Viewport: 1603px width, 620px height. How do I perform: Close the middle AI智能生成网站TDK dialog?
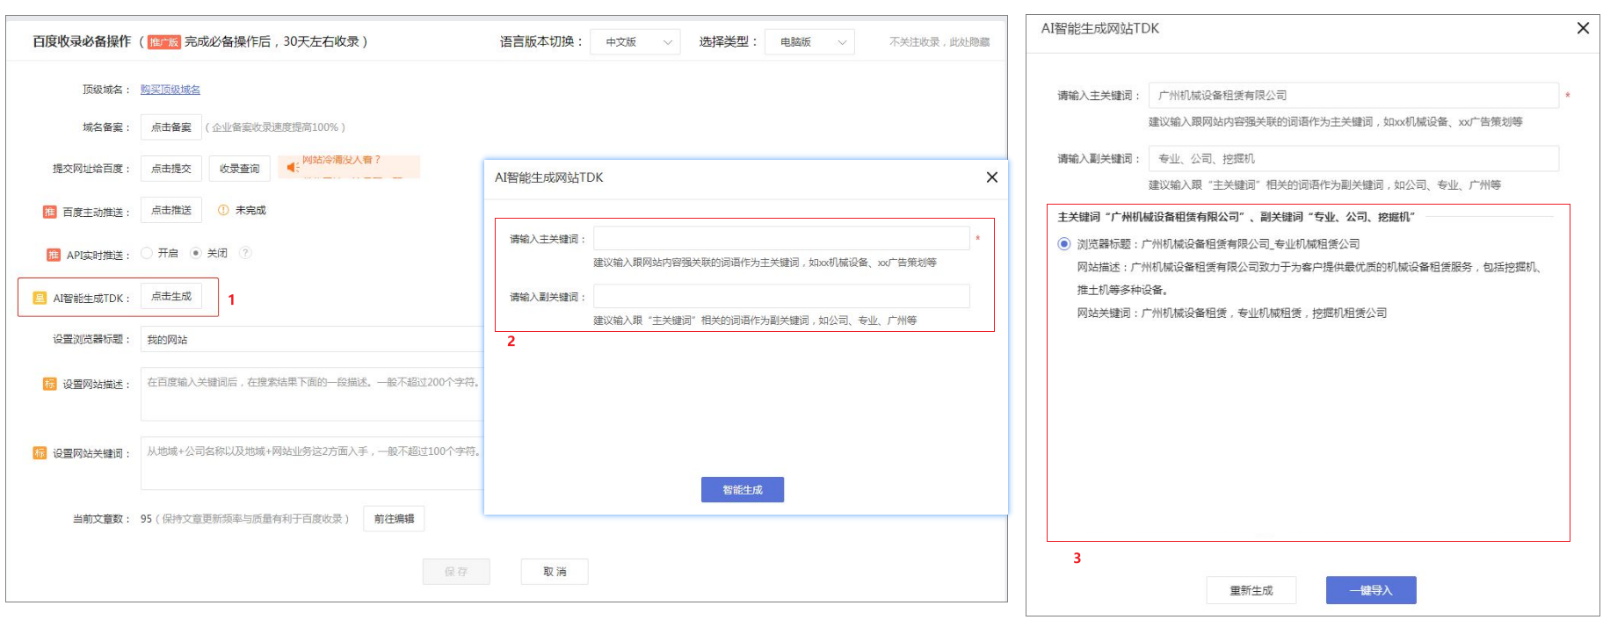click(992, 177)
